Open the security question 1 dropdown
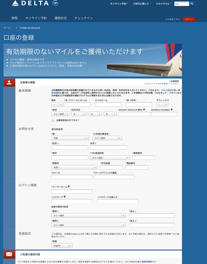Viewport: 207px width, 264px height. (x=89, y=216)
